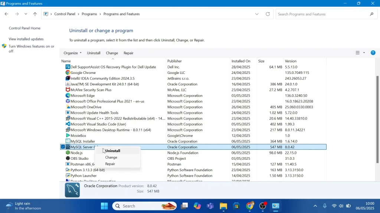Expand the address bar history dropdown

[x=257, y=14]
